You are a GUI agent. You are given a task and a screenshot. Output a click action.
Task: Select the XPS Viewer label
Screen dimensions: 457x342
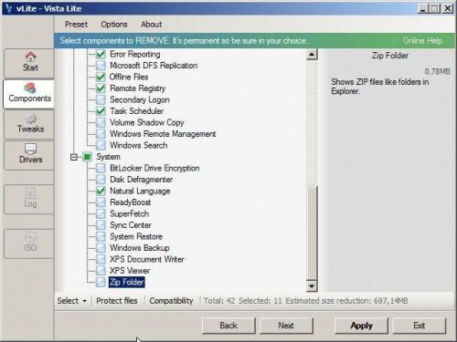pyautogui.click(x=130, y=271)
